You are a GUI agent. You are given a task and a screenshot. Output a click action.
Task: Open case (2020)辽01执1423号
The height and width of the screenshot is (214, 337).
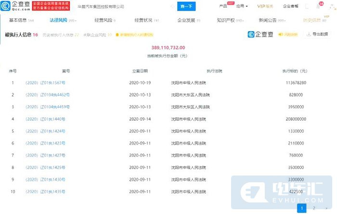[x=45, y=143]
